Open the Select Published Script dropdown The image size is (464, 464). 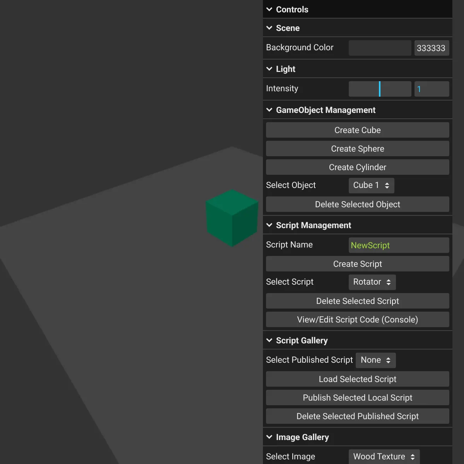375,360
